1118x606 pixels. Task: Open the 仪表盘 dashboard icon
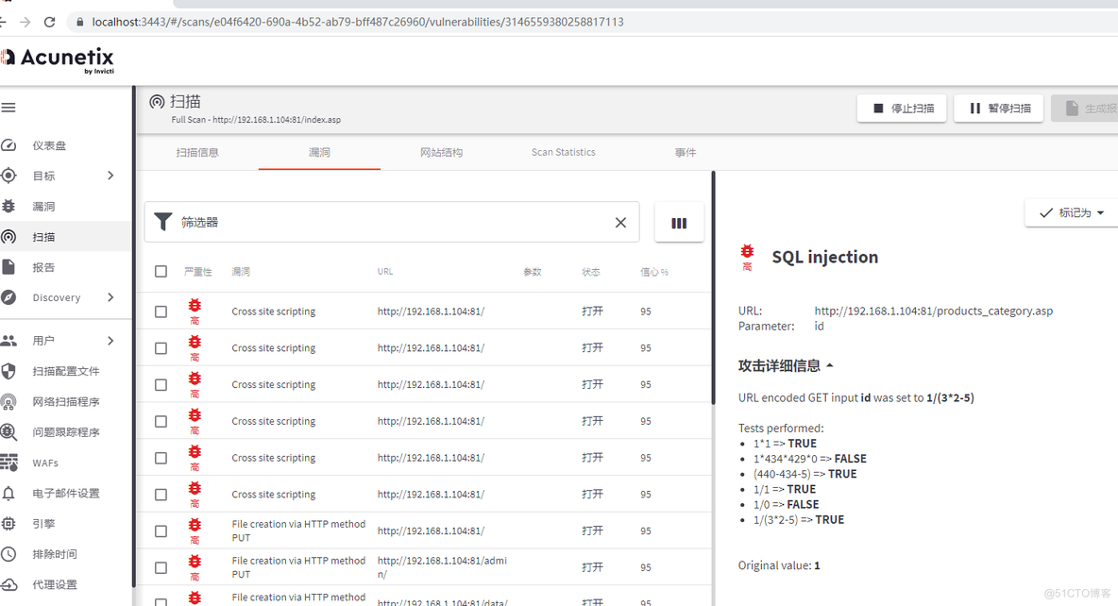coord(8,145)
